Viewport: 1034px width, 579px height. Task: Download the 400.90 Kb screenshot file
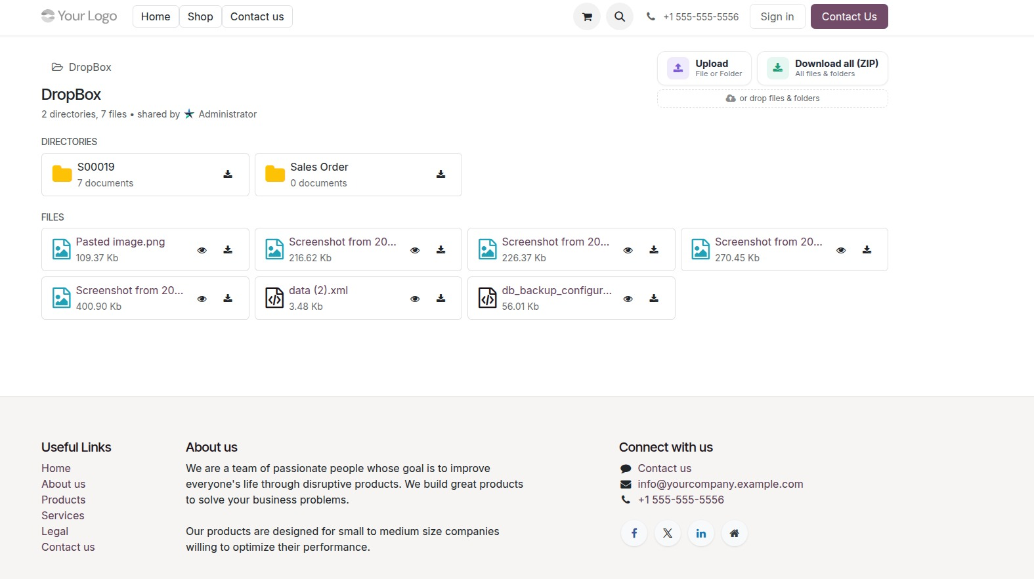228,298
